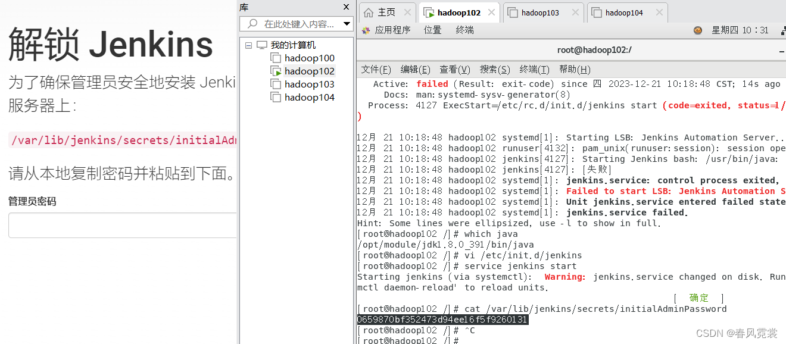Open the 终端 launcher in guest top panel

465,30
